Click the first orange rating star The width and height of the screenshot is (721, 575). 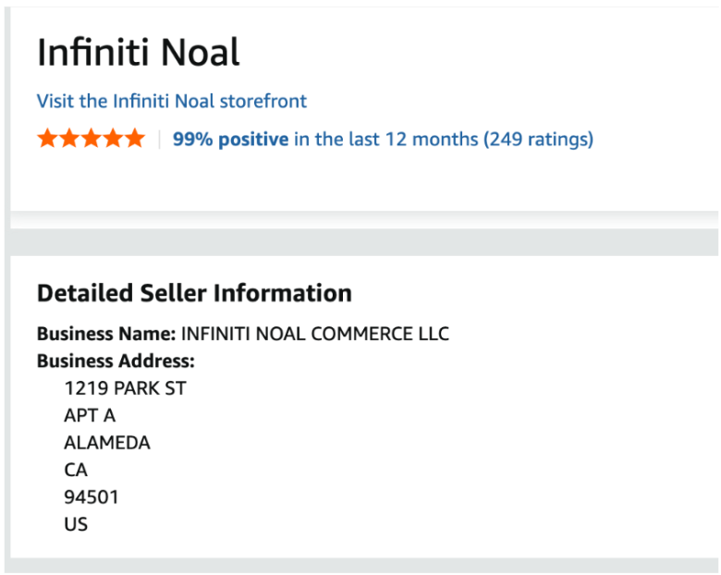coord(47,140)
